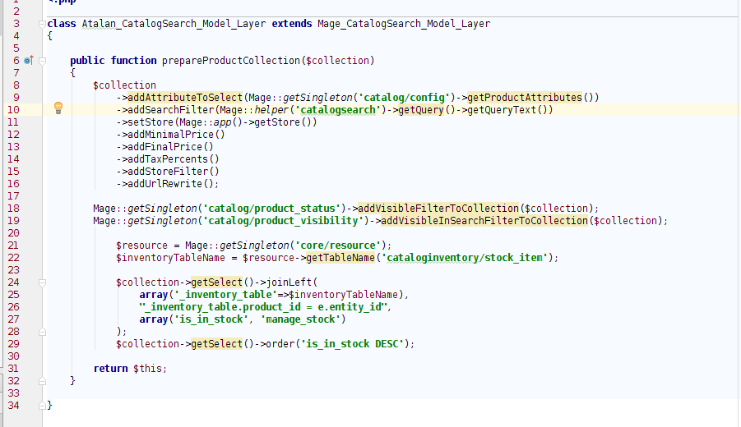Click addVisibleInSearchFilterToCollection on line 19
Screen dimensions: 741x427
pos(484,220)
